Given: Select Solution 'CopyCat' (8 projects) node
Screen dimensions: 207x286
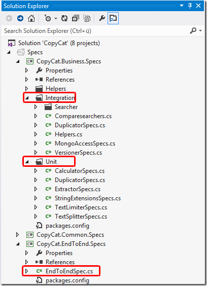Looking at the screenshot, I should coord(59,43).
